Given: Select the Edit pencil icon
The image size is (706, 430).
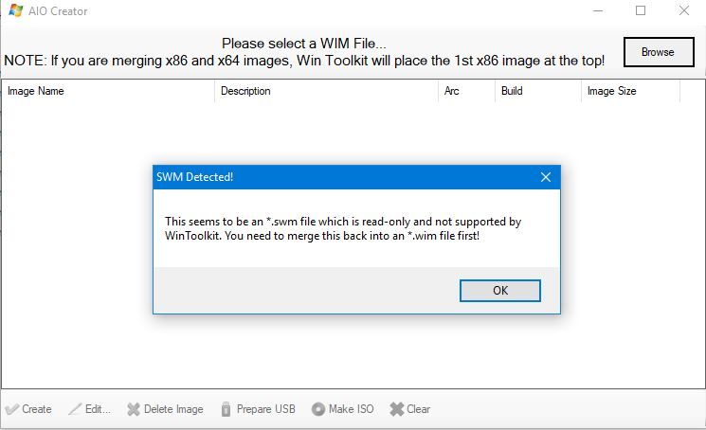Looking at the screenshot, I should [75, 409].
